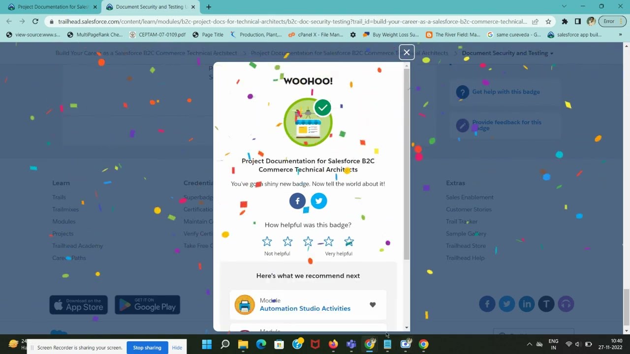The width and height of the screenshot is (630, 354).
Task: Share badge on Facebook from popup
Action: (297, 201)
